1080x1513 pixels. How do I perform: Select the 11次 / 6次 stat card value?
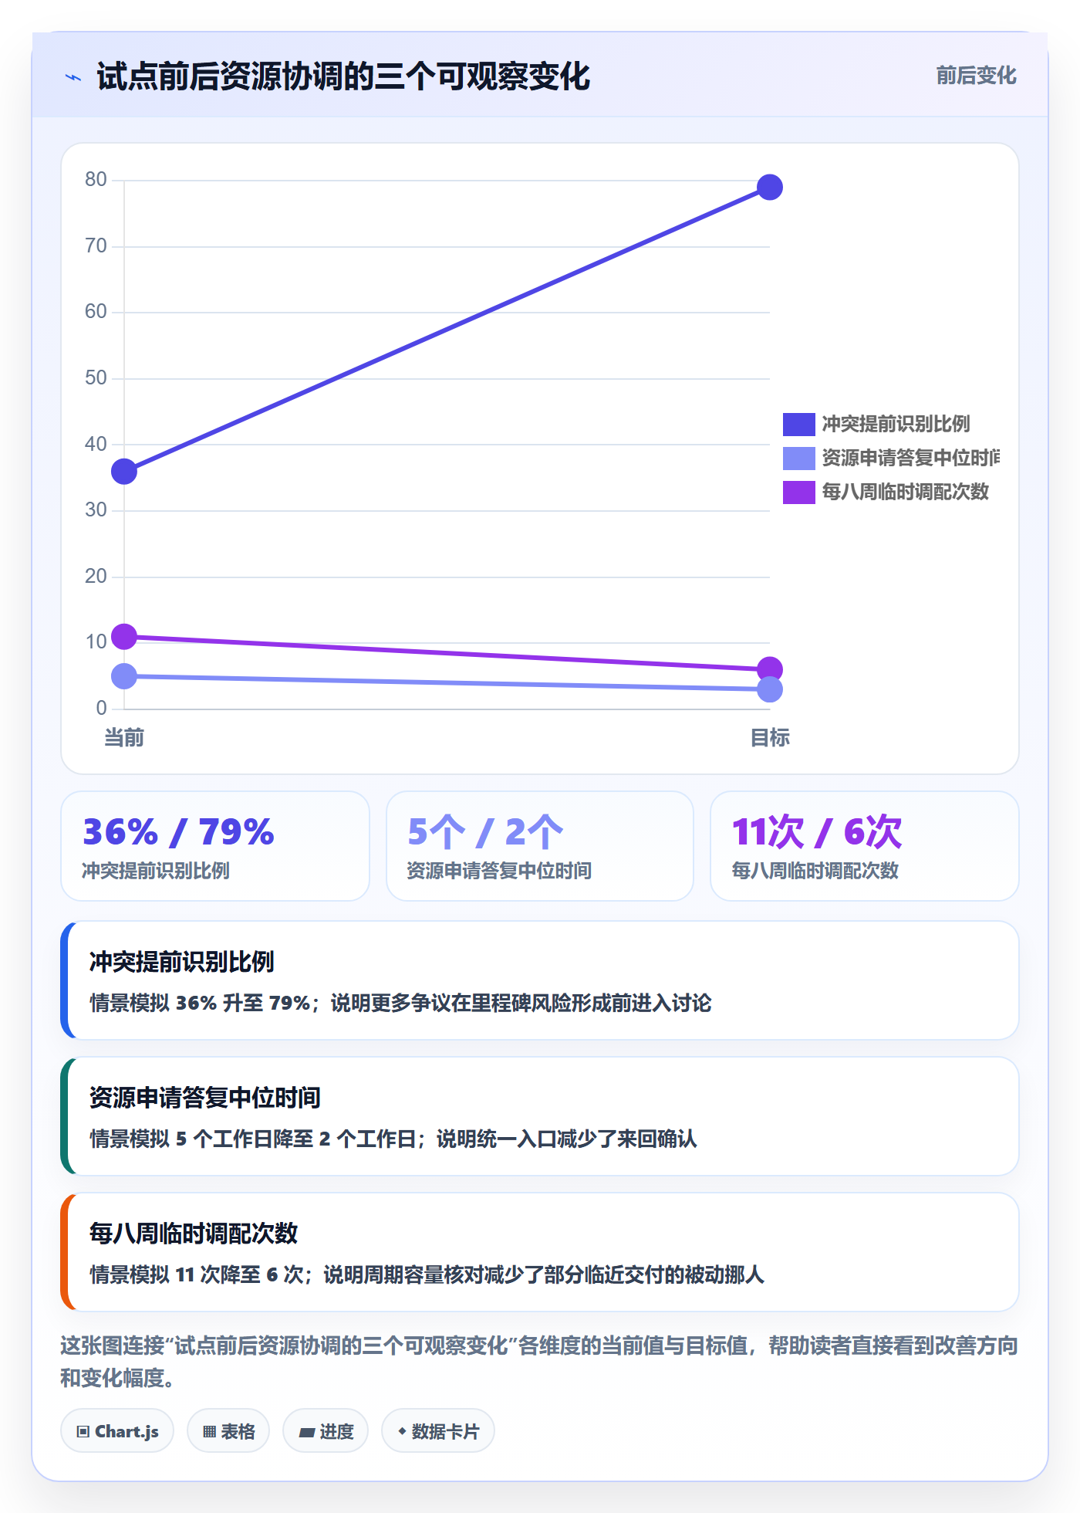point(817,831)
